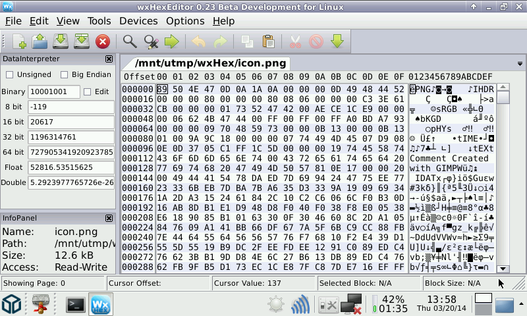Launch the terminal from the taskbar

(75, 305)
